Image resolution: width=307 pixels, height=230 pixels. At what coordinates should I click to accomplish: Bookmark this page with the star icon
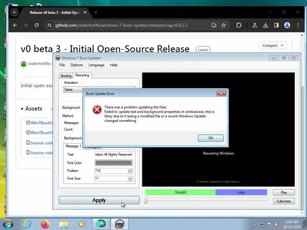point(224,25)
